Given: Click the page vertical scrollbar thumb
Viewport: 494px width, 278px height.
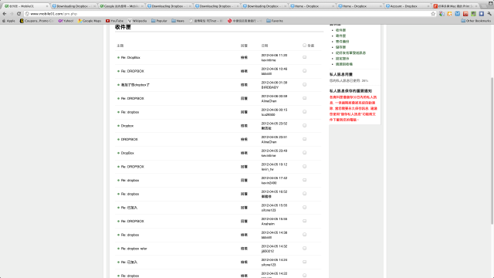Looking at the screenshot, I should pos(492,151).
